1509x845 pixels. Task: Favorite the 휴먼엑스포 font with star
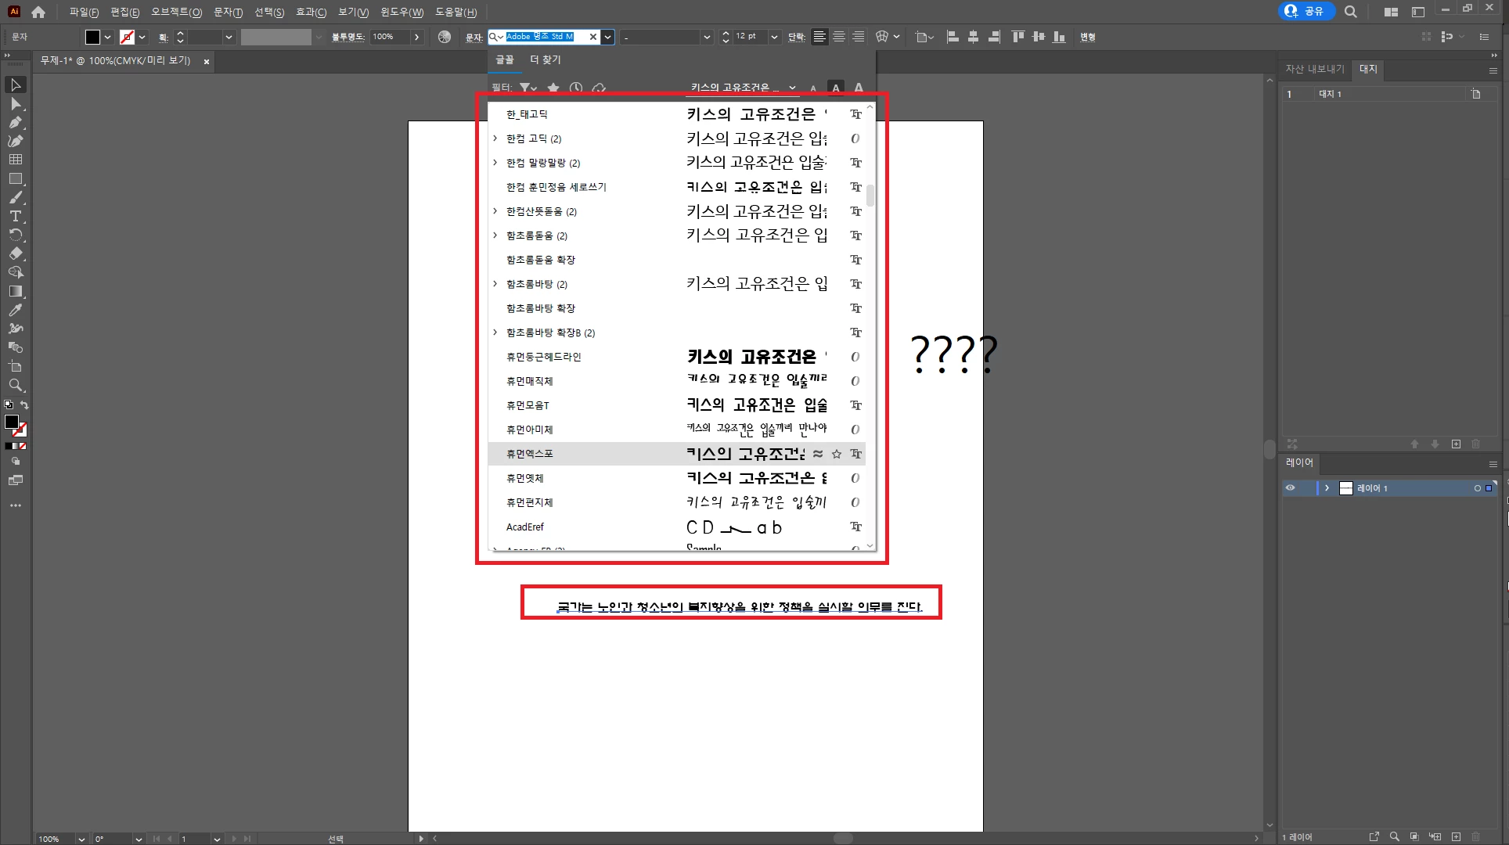837,454
